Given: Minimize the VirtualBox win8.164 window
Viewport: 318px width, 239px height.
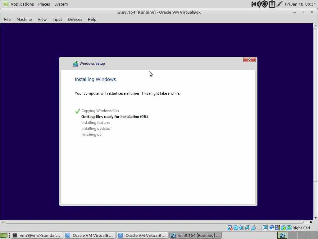Looking at the screenshot, I should click(294, 12).
